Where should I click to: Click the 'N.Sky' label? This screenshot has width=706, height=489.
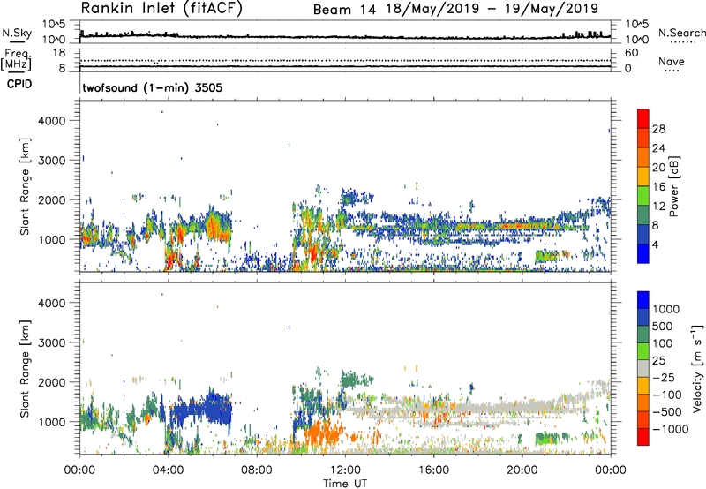(16, 34)
